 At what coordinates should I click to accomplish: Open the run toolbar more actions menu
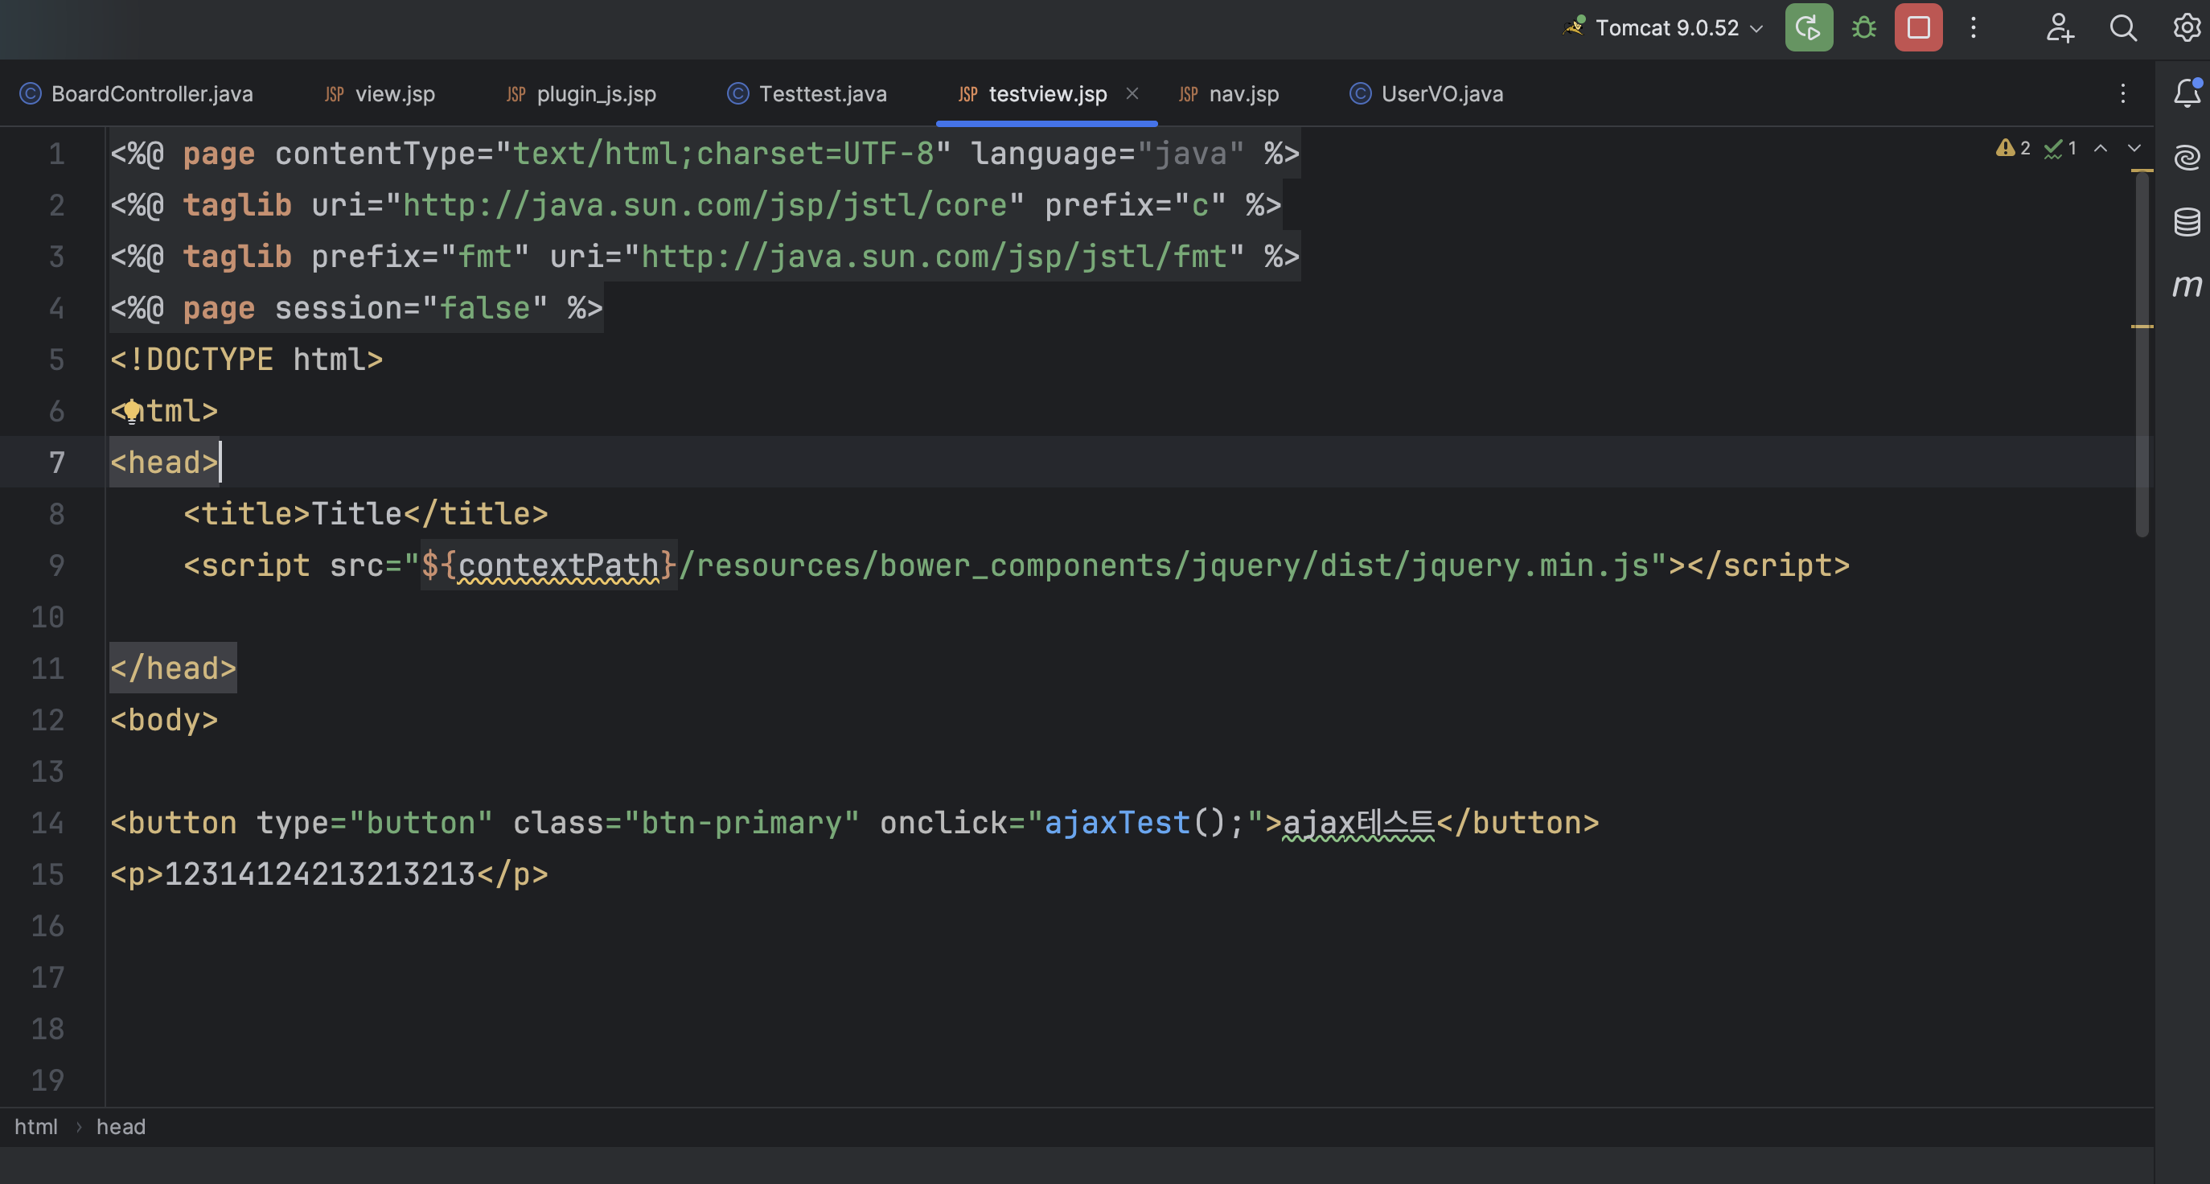tap(1974, 27)
